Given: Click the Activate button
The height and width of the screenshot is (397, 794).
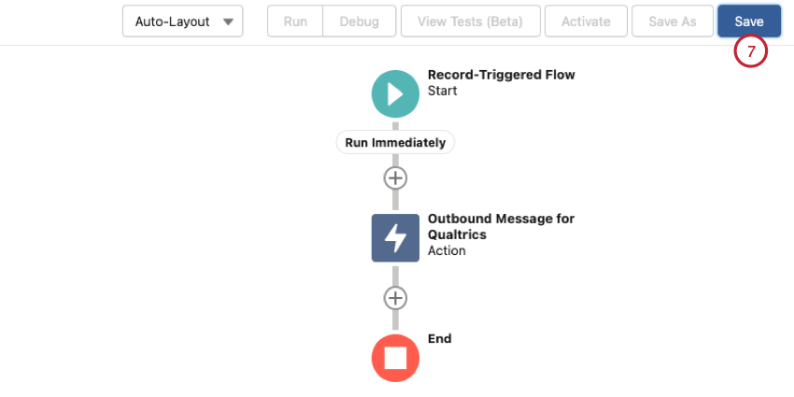Looking at the screenshot, I should tap(586, 21).
